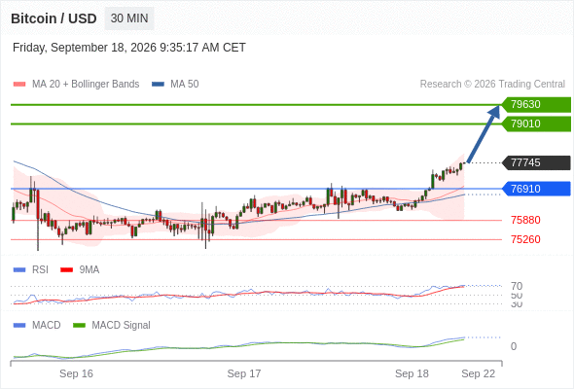The width and height of the screenshot is (574, 389).
Task: Click the MACD Signal green legend swatch
Action: coord(79,325)
